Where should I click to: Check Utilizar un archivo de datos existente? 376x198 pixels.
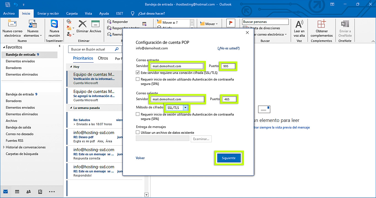pyautogui.click(x=138, y=132)
